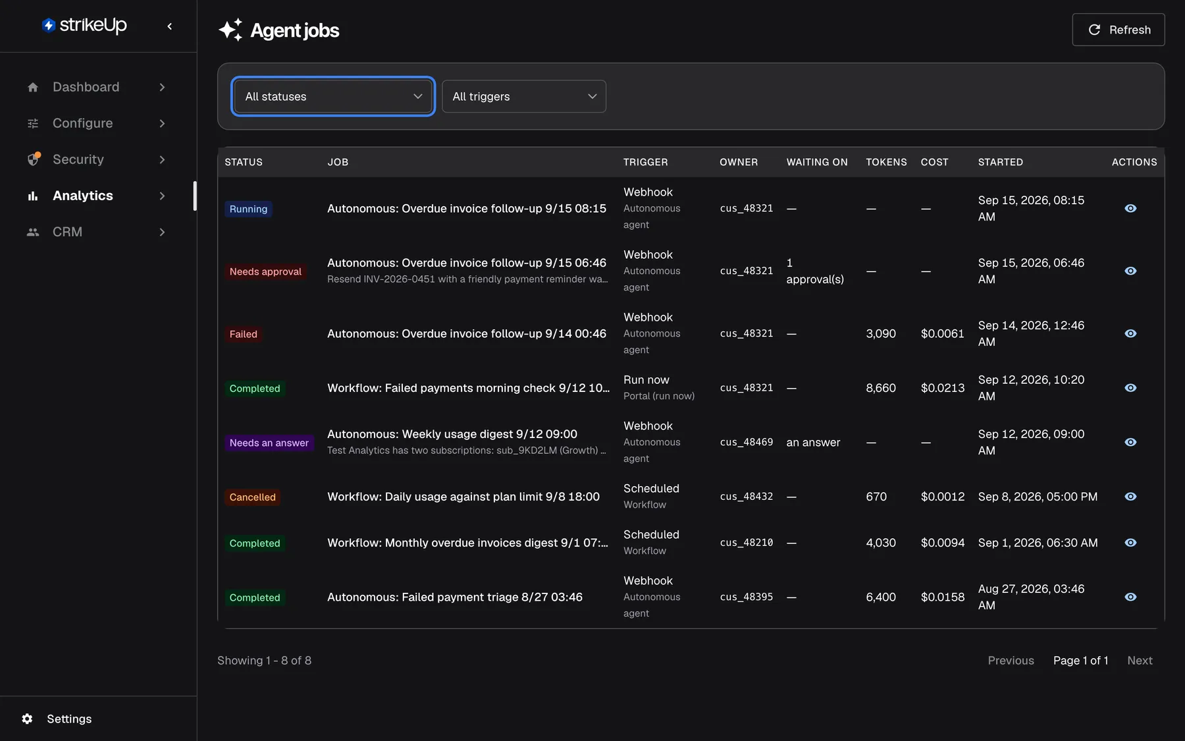This screenshot has width=1185, height=741.
Task: View the Cancelled daily usage job
Action: click(1130, 497)
